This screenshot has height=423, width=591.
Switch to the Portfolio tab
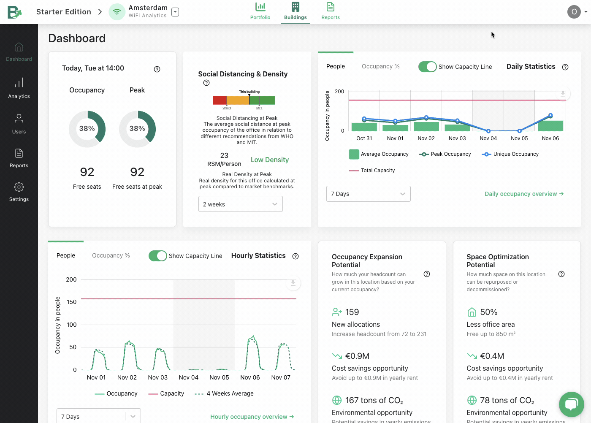[x=260, y=11]
